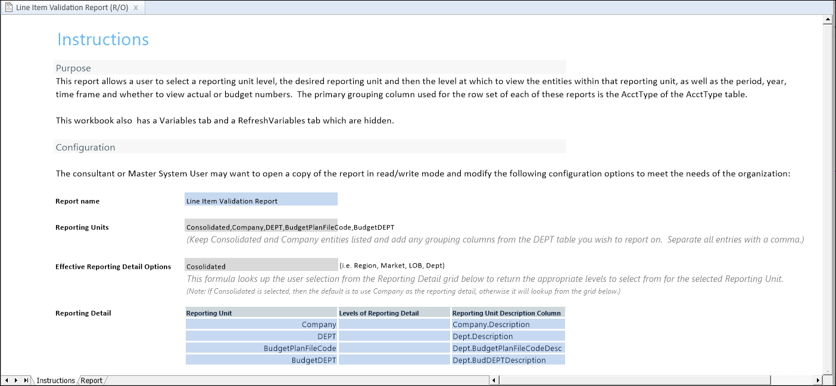Screen dimensions: 836x386
Task: Click the empty detail-levels cell in the BudgetDEPT row
Action: [395, 360]
